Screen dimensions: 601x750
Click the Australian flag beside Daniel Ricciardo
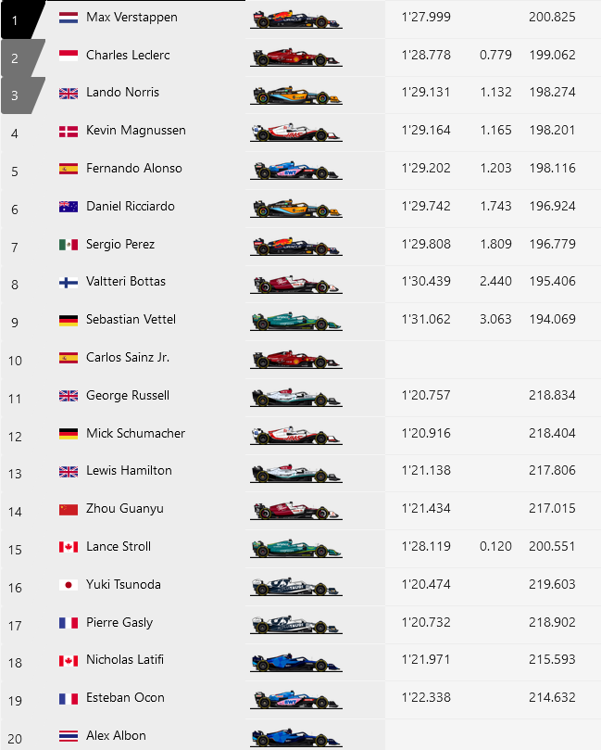[68, 207]
